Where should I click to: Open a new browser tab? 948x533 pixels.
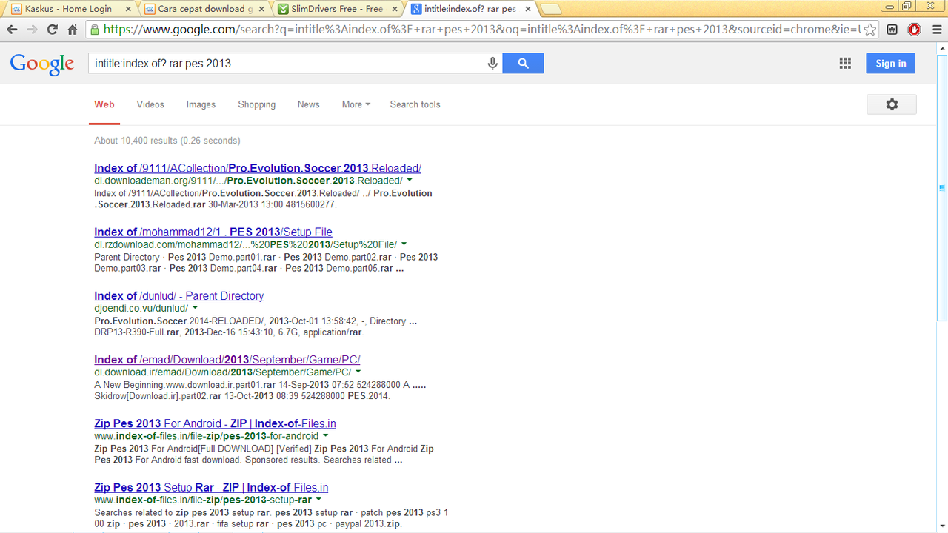pyautogui.click(x=551, y=10)
